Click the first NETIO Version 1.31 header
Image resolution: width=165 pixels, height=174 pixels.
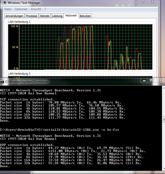click(50, 90)
